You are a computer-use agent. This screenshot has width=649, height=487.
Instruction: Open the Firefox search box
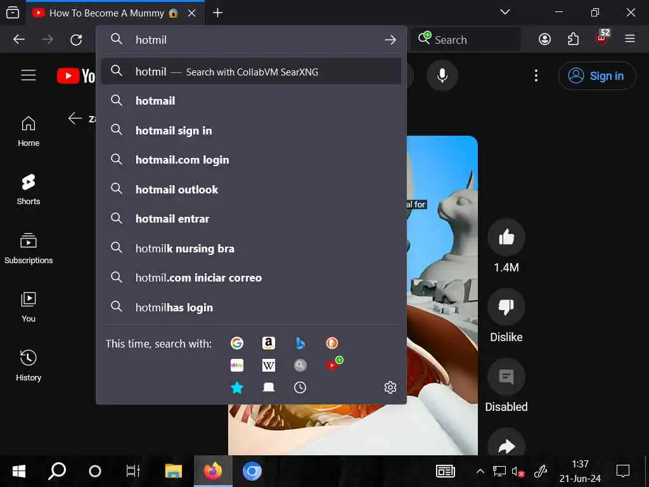tap(466, 40)
